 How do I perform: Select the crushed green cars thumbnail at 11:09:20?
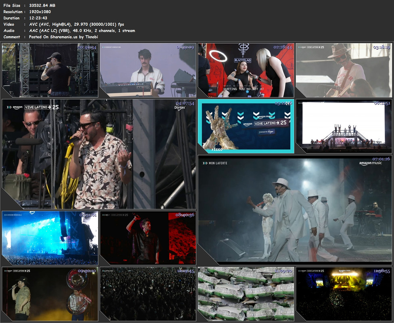click(x=246, y=294)
